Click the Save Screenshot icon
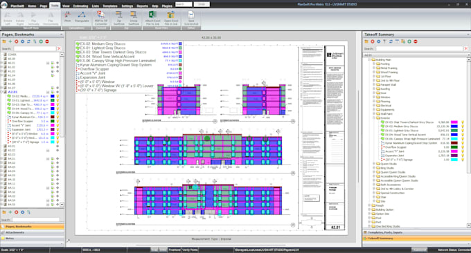471x253 pixels. point(191,15)
